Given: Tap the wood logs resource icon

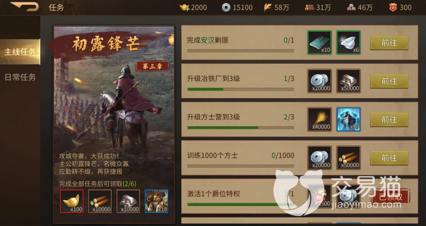Looking at the screenshot, I should (309, 7).
